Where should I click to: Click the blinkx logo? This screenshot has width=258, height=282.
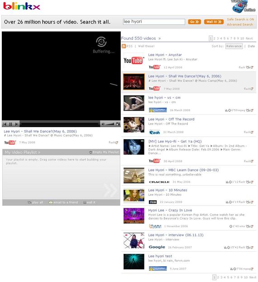tap(22, 6)
